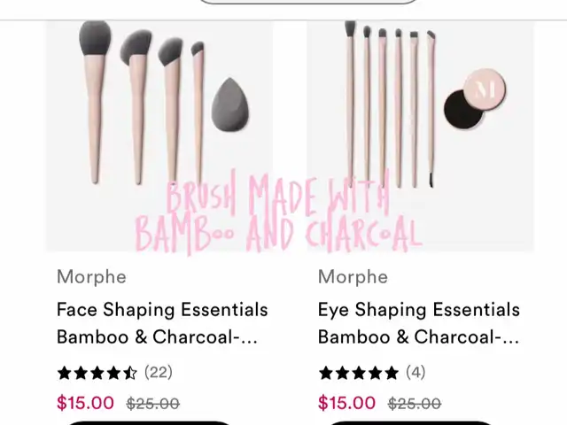View the (4) reviews count

click(x=416, y=372)
